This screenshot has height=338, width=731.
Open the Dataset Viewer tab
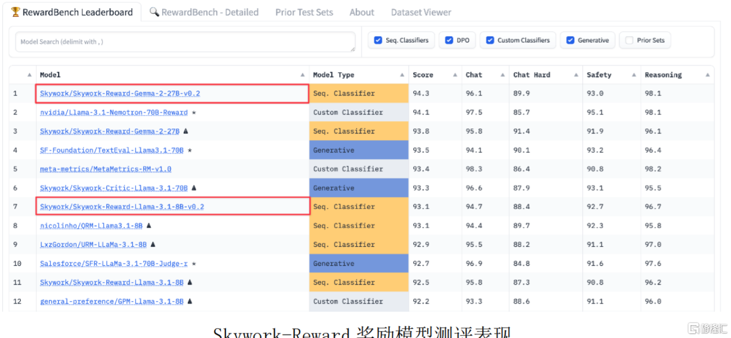[421, 12]
